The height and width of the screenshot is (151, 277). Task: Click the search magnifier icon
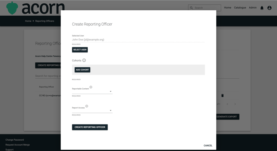click(191, 8)
